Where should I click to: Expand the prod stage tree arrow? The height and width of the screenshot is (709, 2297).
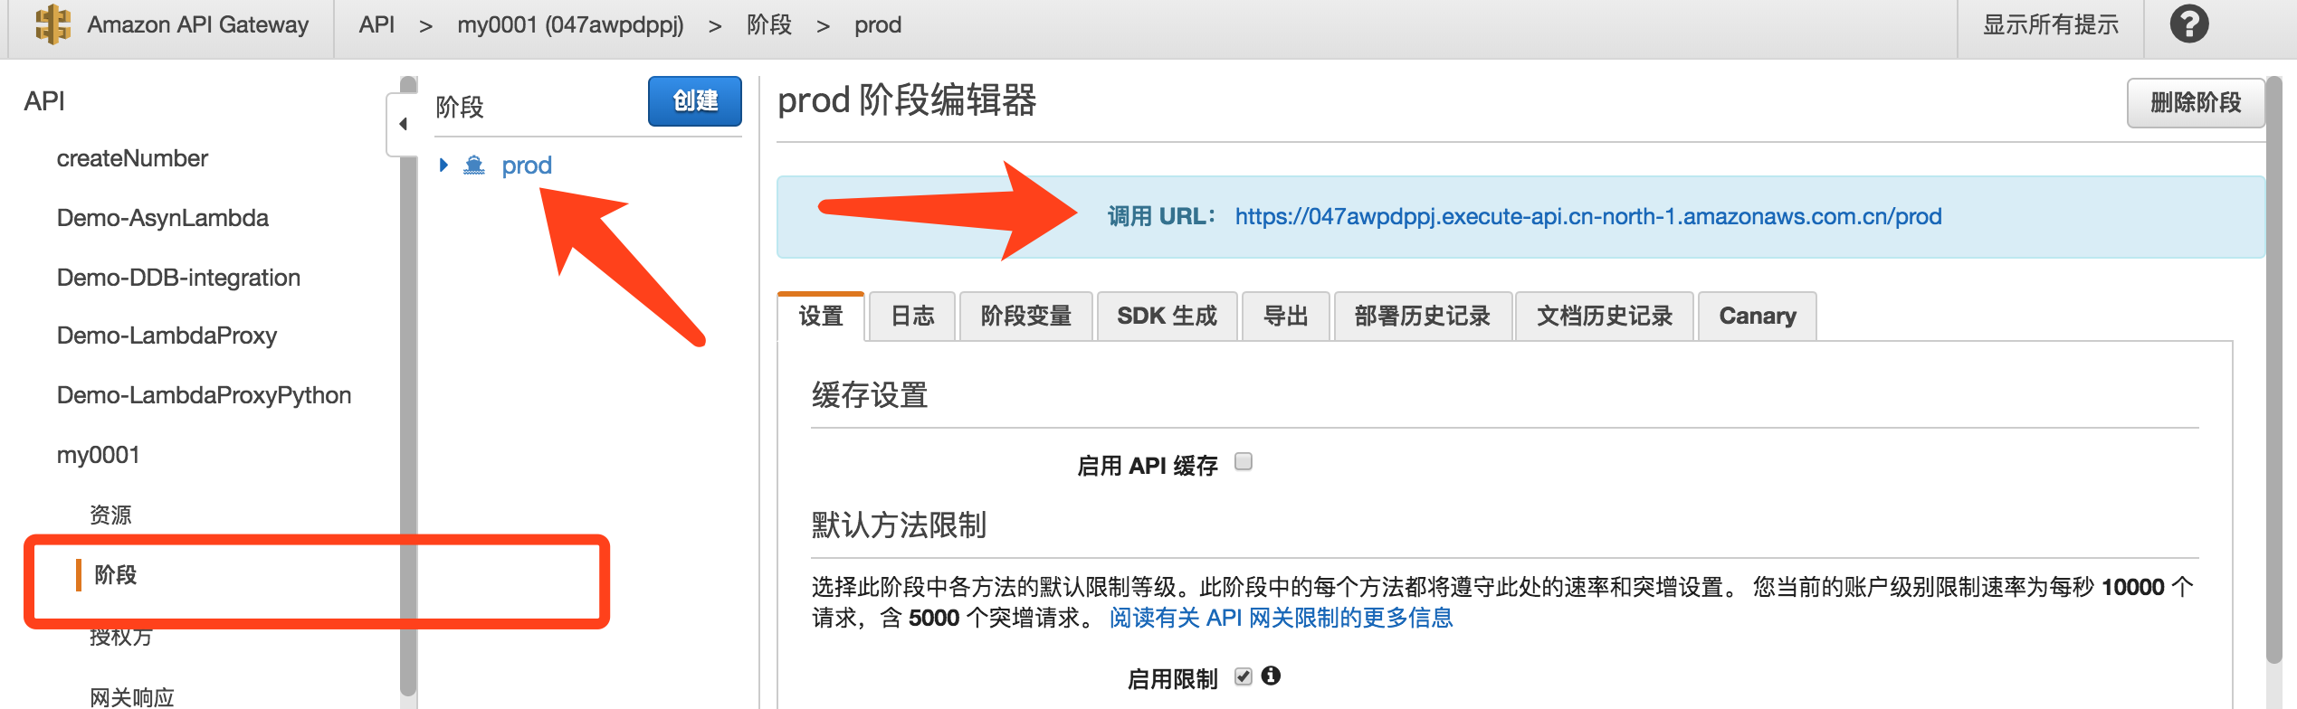pos(443,165)
